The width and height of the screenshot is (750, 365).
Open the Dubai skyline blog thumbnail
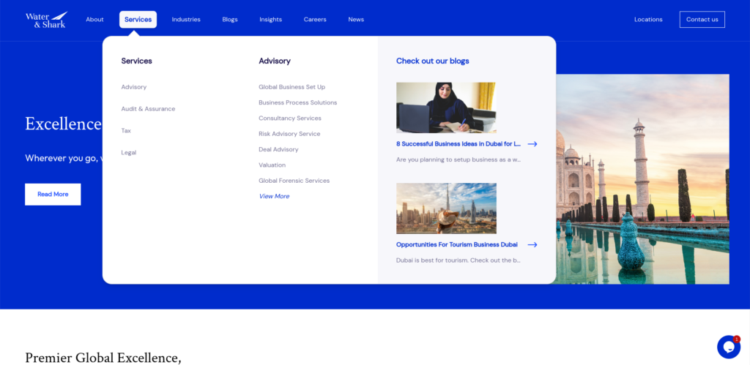(446, 208)
